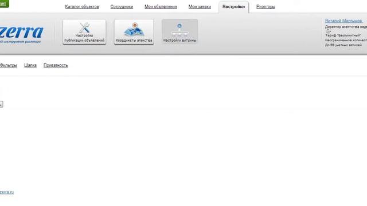Open the Приватность sub-section link
This screenshot has width=367, height=206.
[56, 65]
